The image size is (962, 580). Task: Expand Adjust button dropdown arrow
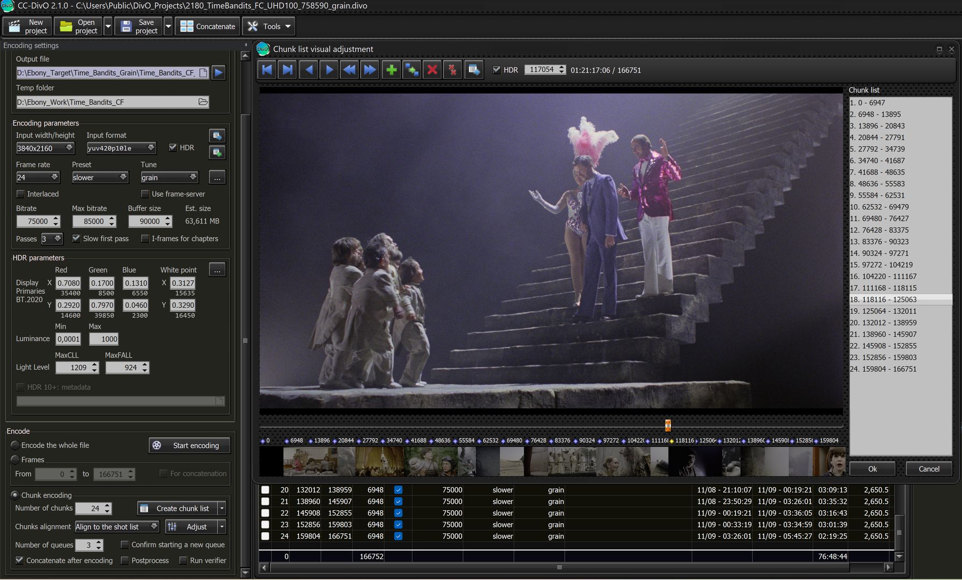tap(221, 527)
